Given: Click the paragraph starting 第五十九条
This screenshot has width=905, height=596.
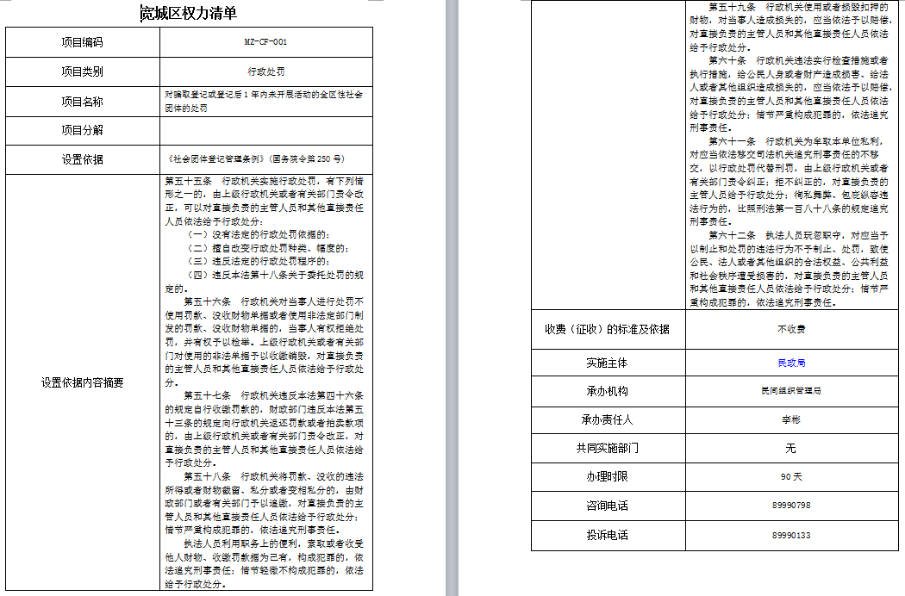Looking at the screenshot, I should tap(789, 27).
